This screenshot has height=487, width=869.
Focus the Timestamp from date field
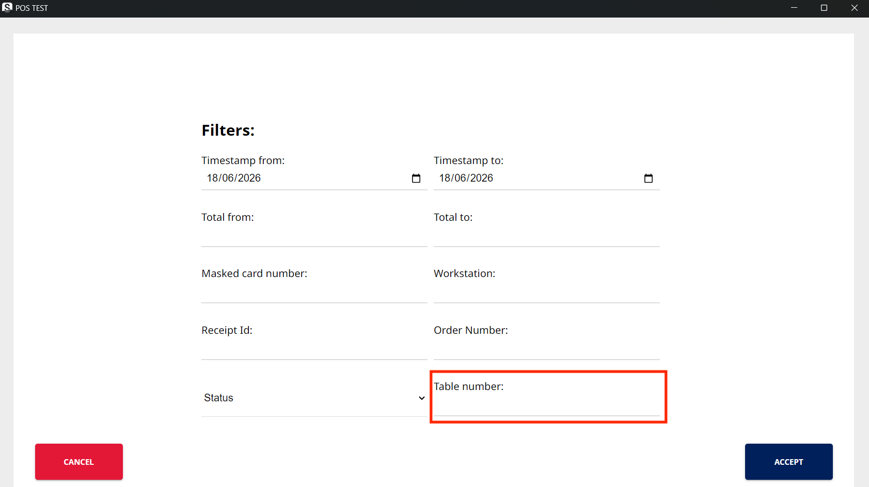pyautogui.click(x=314, y=178)
